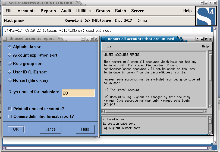220x152 pixels.
Task: Click the 'Host: pnew' label
Action: pos(14,21)
